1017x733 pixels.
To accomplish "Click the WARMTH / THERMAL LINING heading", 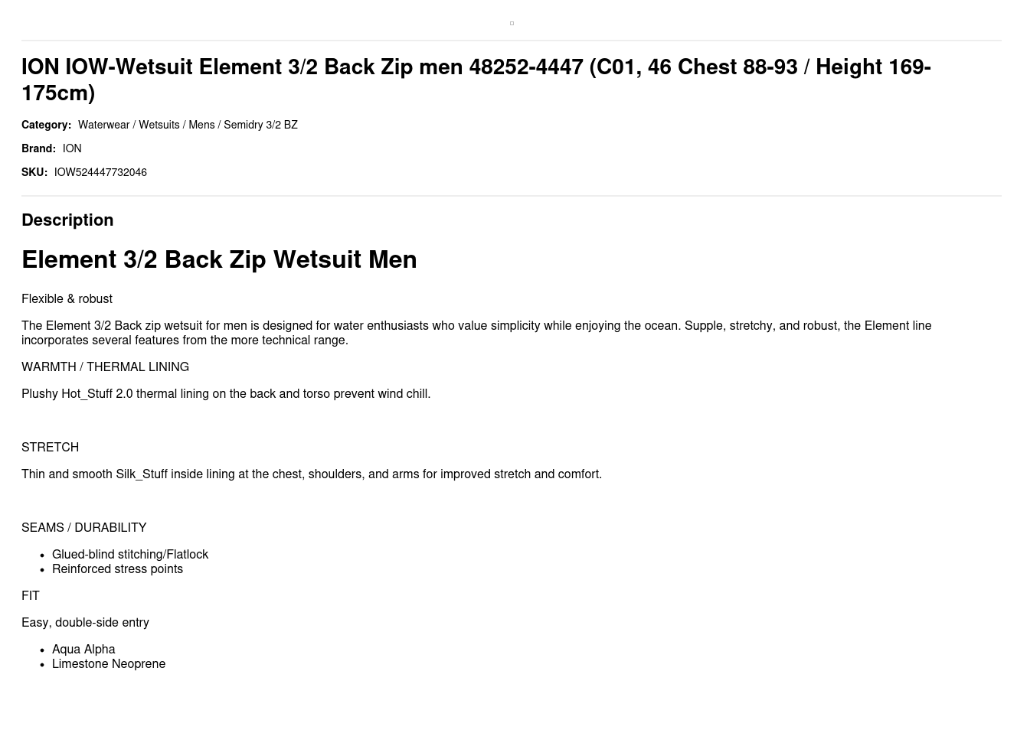I will [x=105, y=367].
